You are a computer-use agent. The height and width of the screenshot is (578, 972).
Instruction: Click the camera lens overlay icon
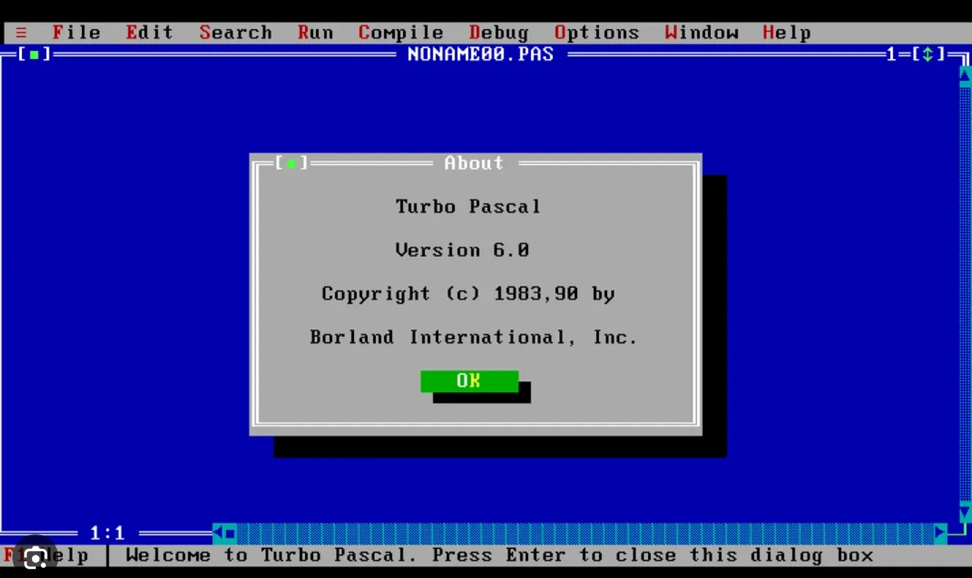tap(34, 558)
